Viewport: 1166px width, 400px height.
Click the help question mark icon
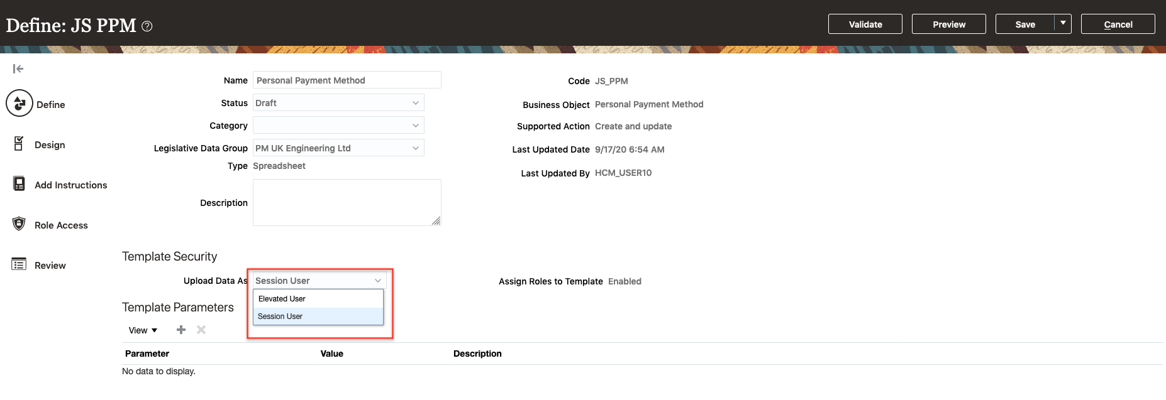tap(147, 26)
